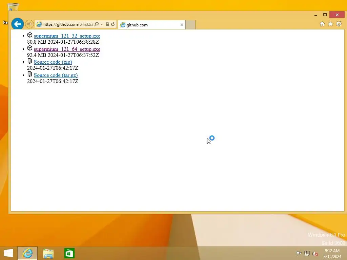
Task: Open Windows Store from taskbar
Action: click(x=69, y=253)
